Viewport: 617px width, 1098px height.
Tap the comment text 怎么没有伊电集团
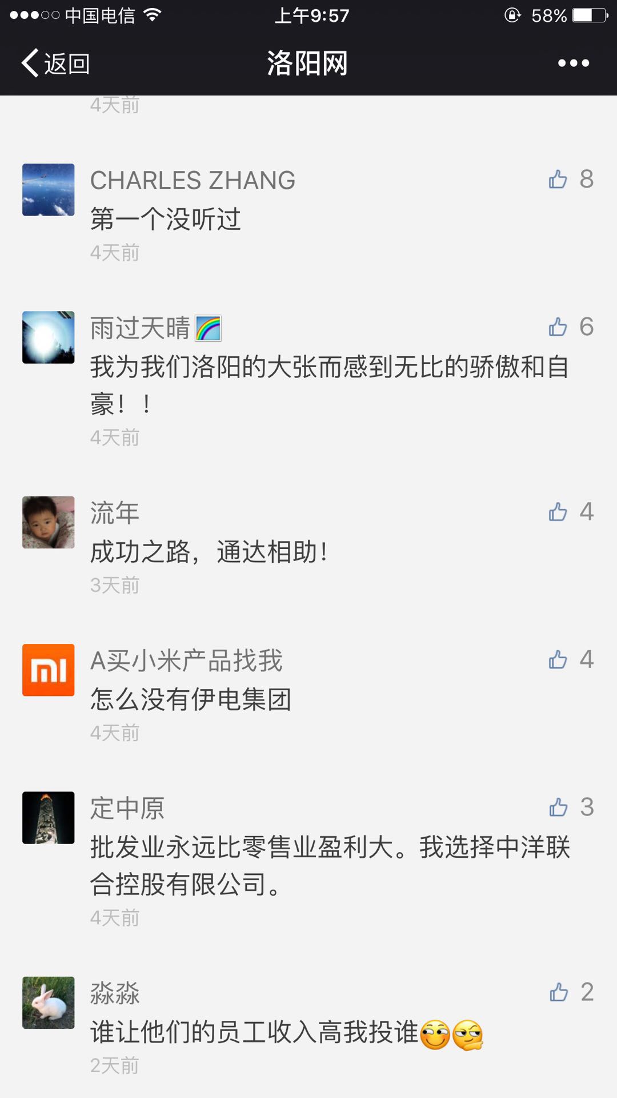(x=191, y=699)
